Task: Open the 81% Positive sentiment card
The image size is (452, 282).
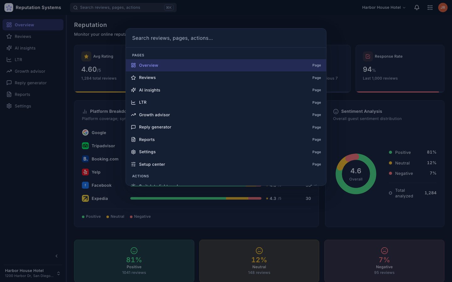Action: 134,261
